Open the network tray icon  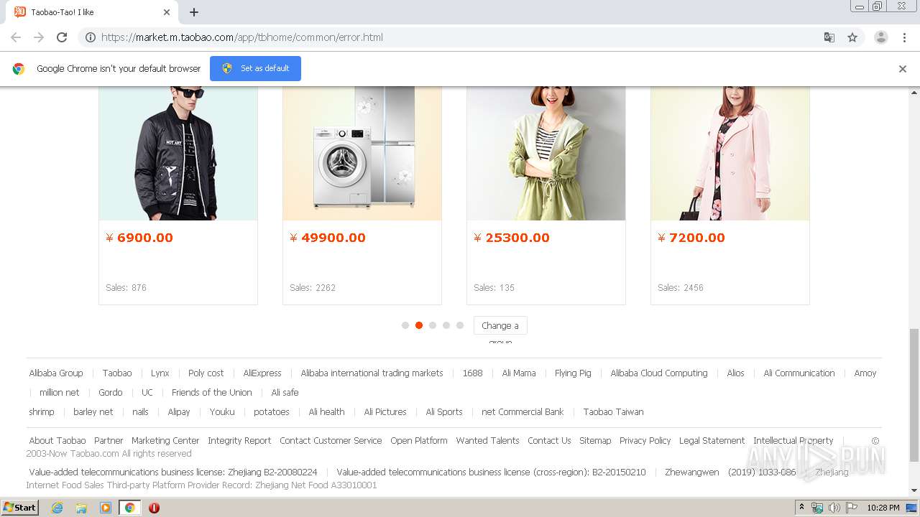(x=817, y=508)
